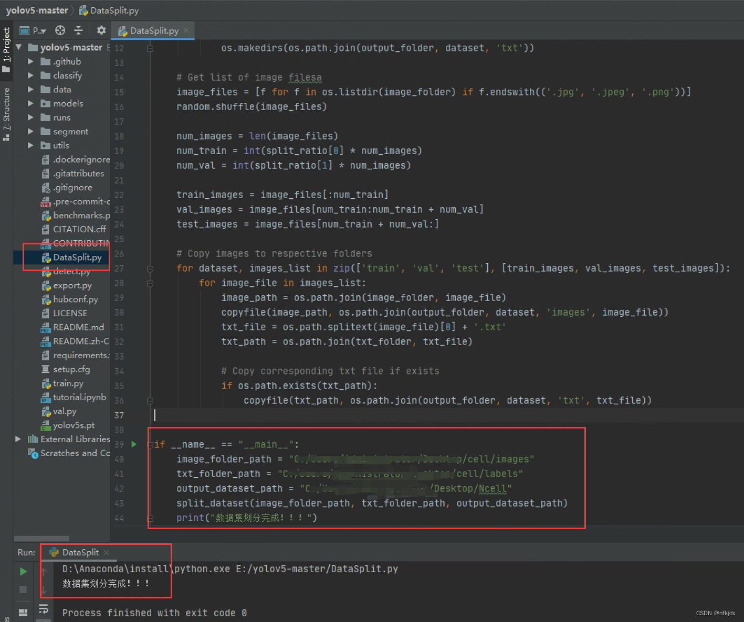
Task: Place cursor on the split_dataset call line
Action: [372, 503]
